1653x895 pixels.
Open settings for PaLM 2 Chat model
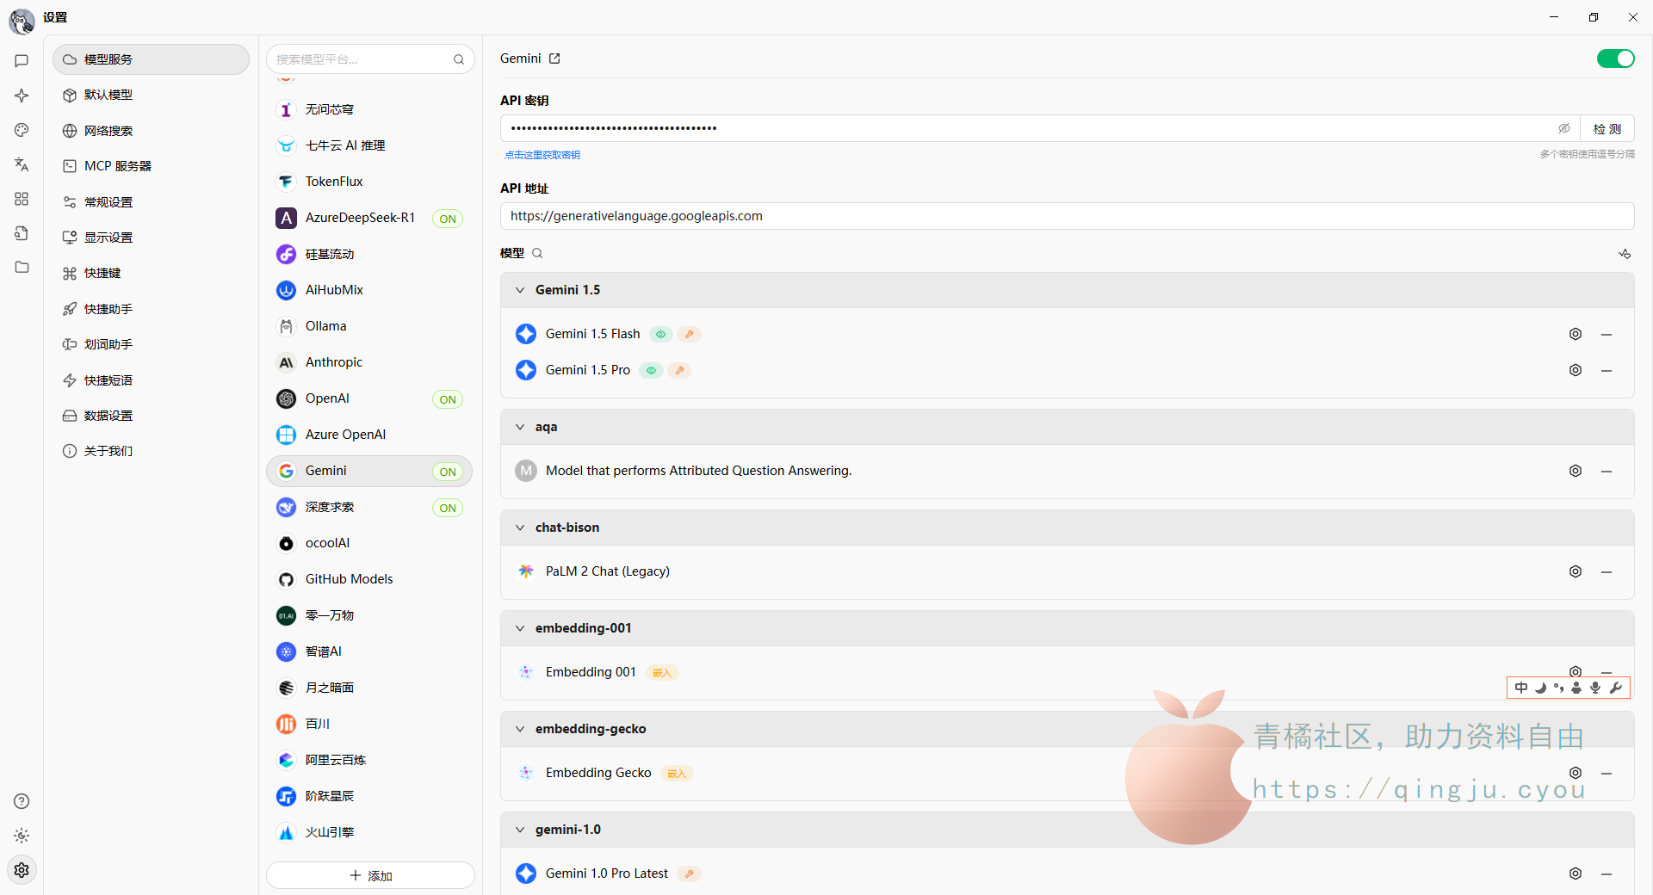pos(1576,571)
